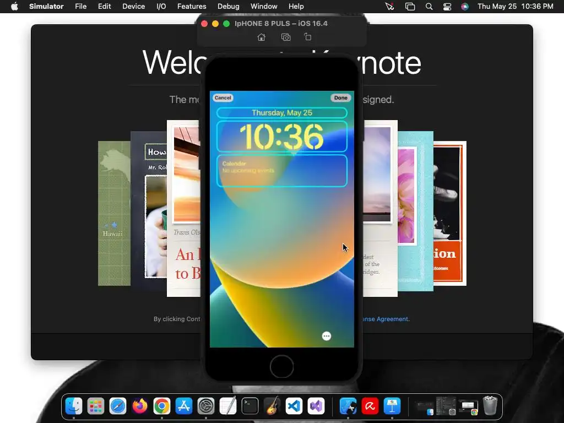Open the Apple menu

click(14, 7)
